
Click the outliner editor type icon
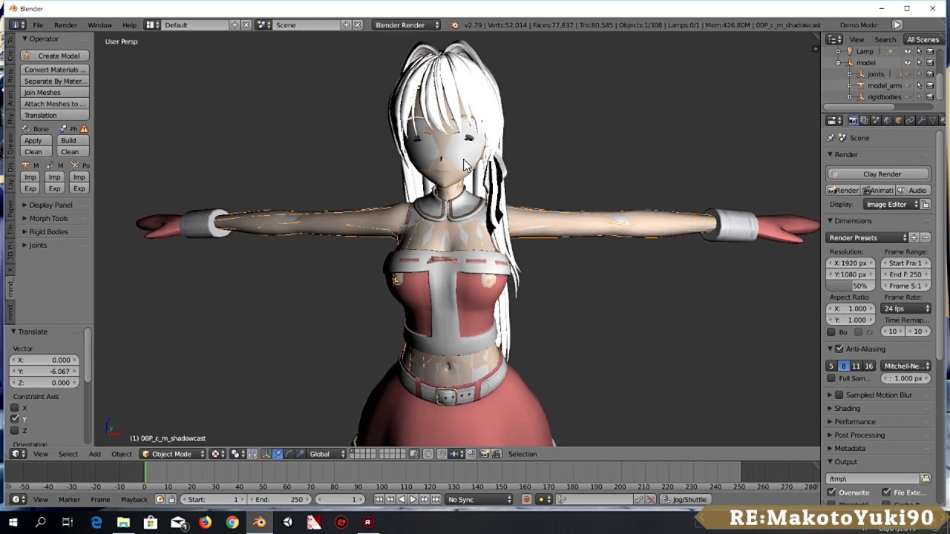(834, 39)
